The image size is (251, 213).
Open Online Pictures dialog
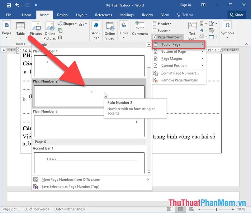pyautogui.click(x=50, y=31)
